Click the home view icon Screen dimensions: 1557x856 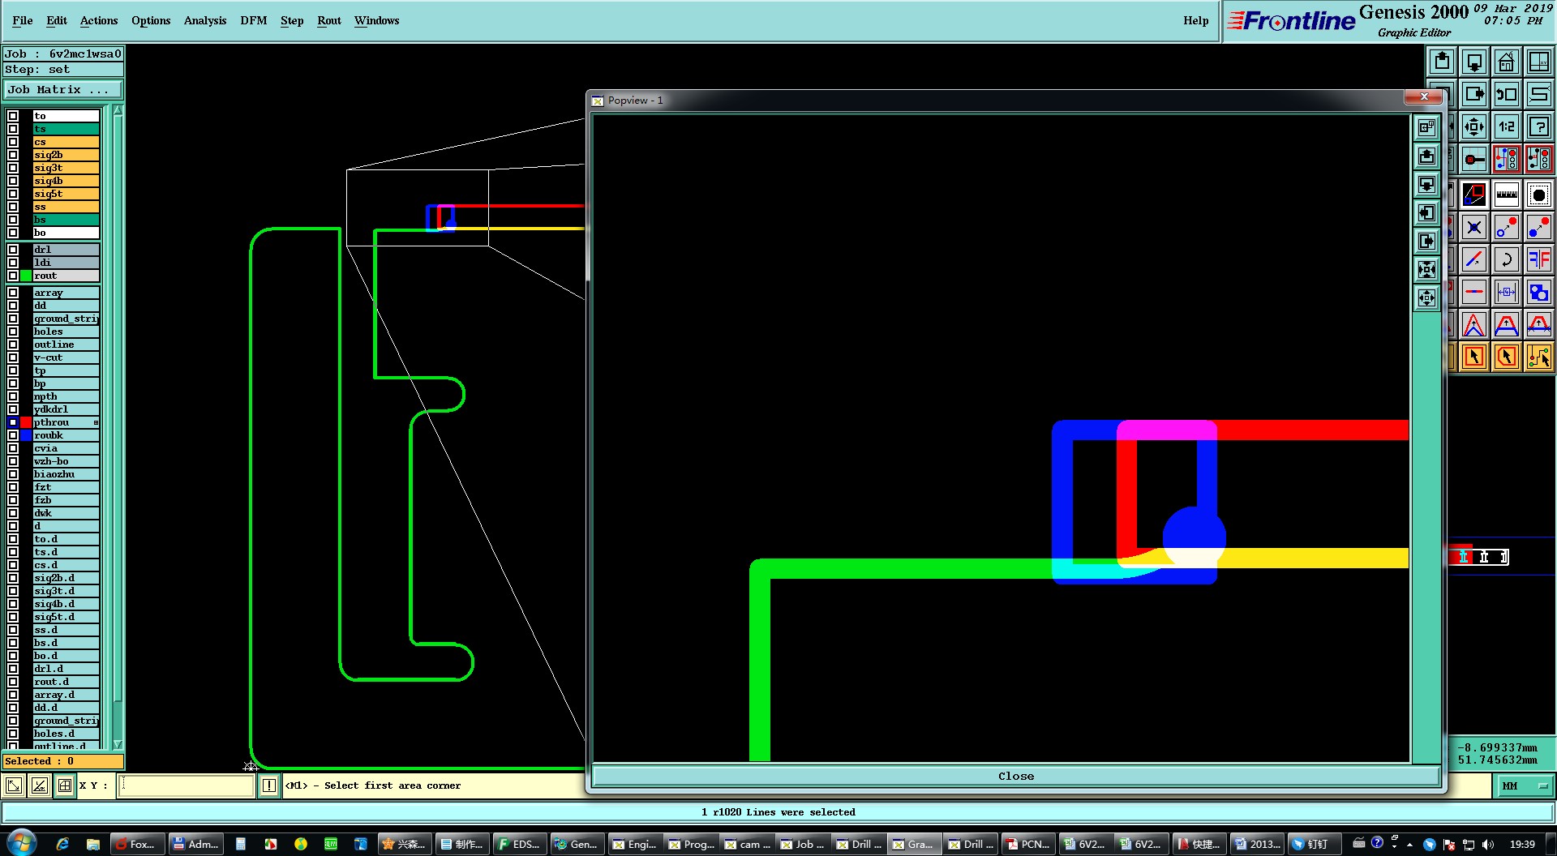[x=1507, y=62]
